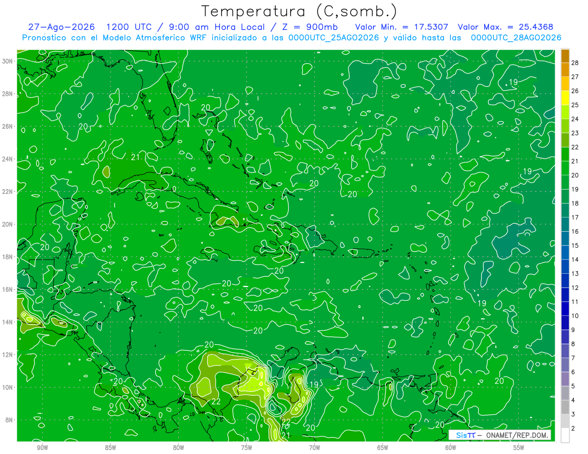Click the 60W longitude axis label

[x=451, y=448]
